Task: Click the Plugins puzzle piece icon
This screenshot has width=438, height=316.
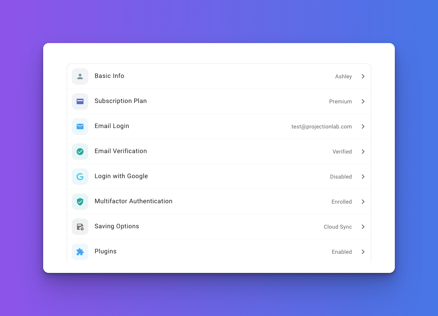Action: pos(80,252)
